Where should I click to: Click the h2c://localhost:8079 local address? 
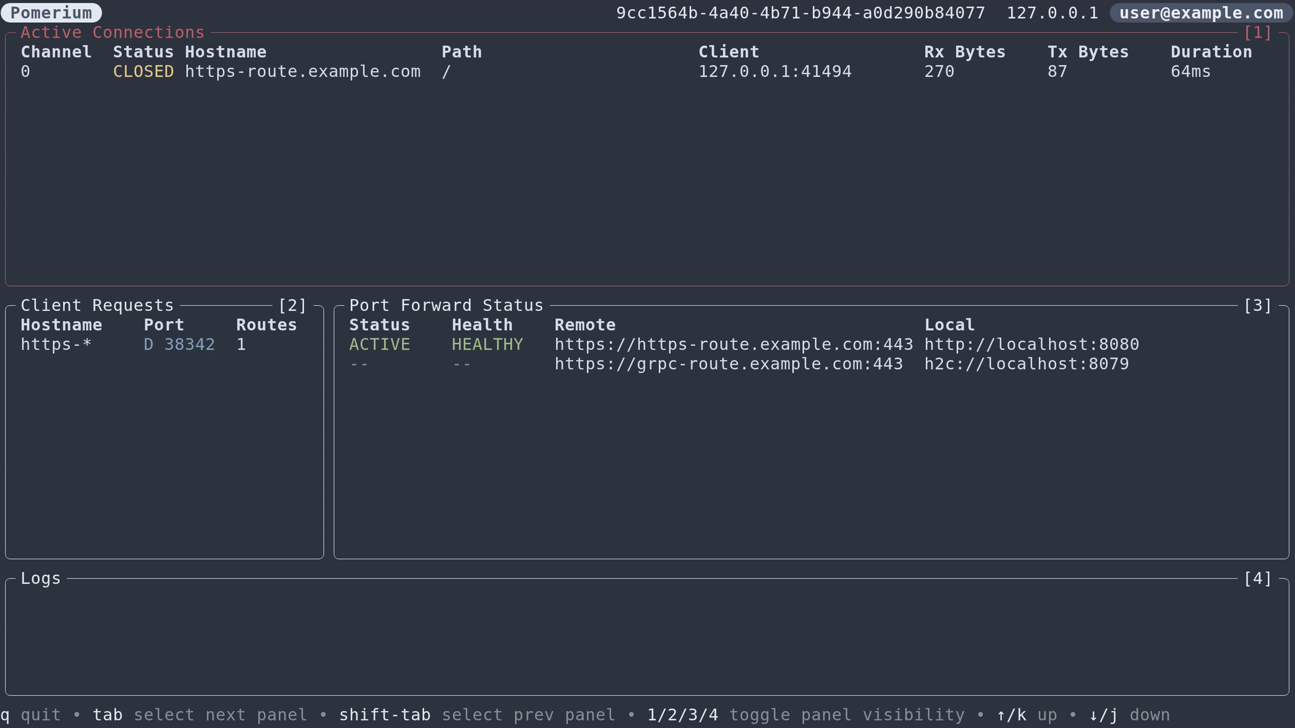(1026, 364)
